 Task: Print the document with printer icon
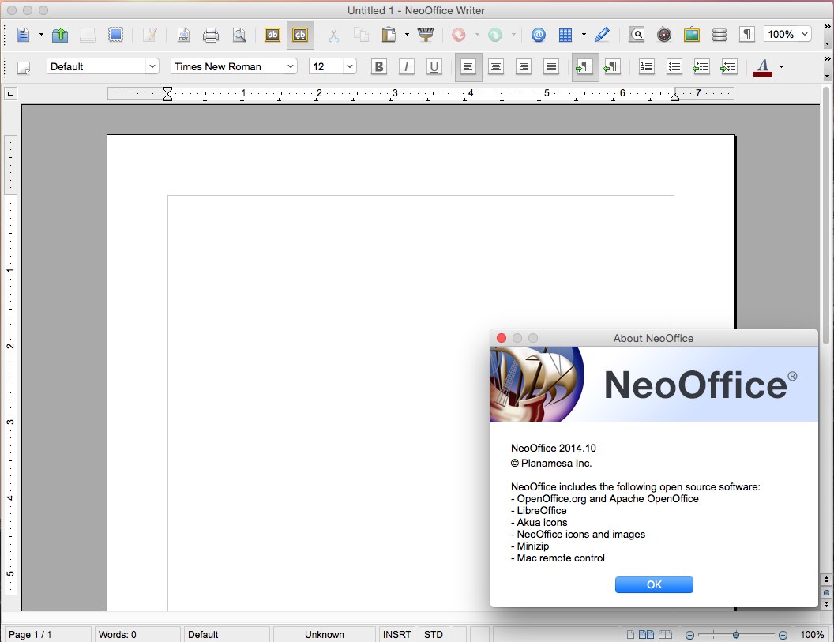[x=211, y=35]
